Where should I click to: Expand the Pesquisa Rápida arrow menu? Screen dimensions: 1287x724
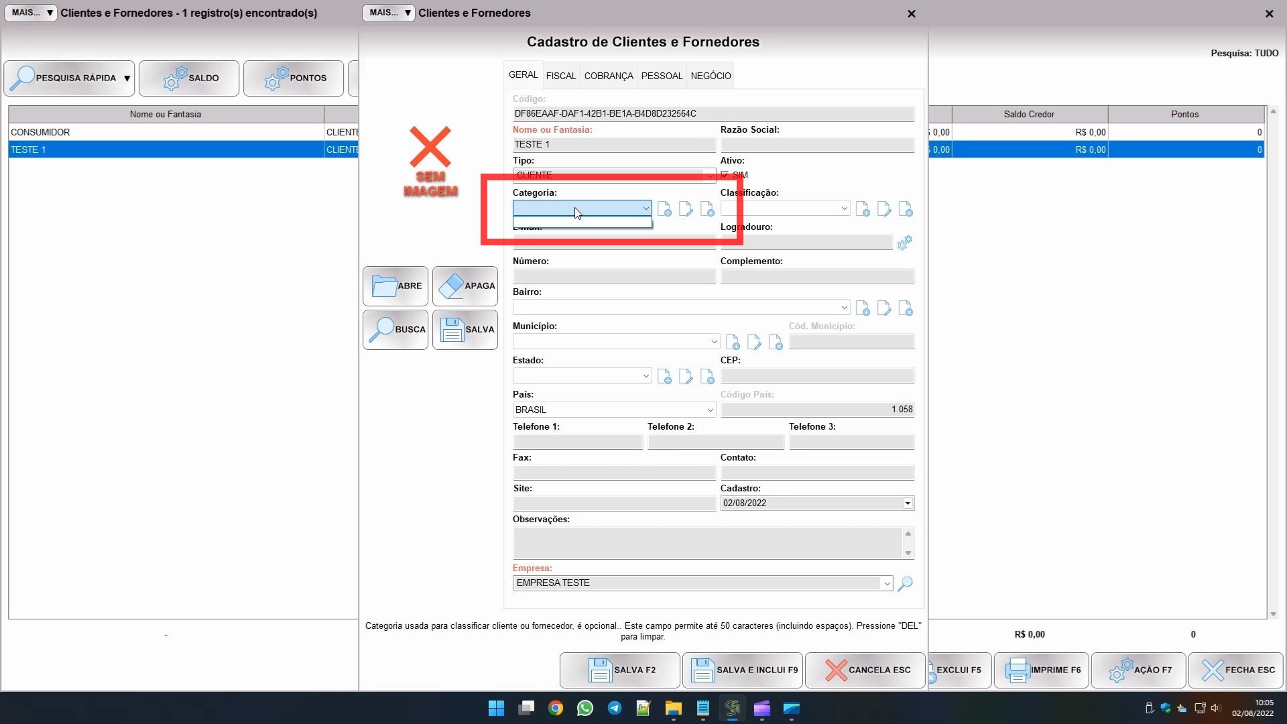click(127, 78)
